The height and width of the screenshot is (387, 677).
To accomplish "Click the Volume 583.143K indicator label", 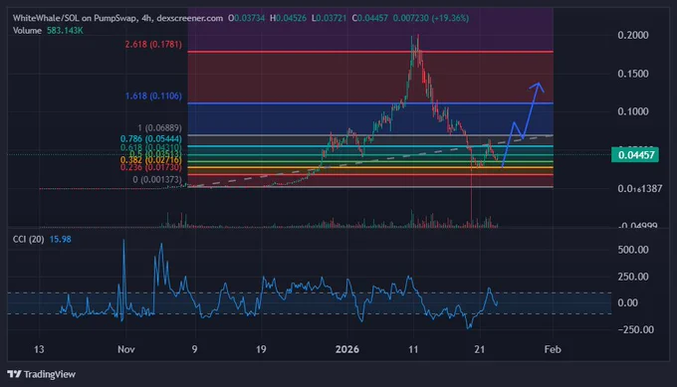I will tap(48, 31).
